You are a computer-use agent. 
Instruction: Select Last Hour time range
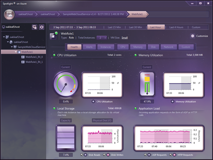pyautogui.click(x=156, y=27)
